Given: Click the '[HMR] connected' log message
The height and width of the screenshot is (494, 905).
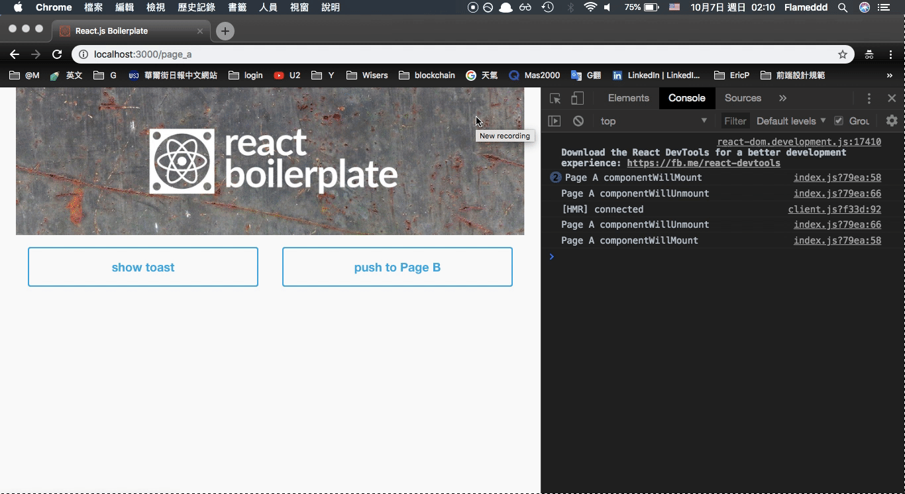Looking at the screenshot, I should (602, 209).
